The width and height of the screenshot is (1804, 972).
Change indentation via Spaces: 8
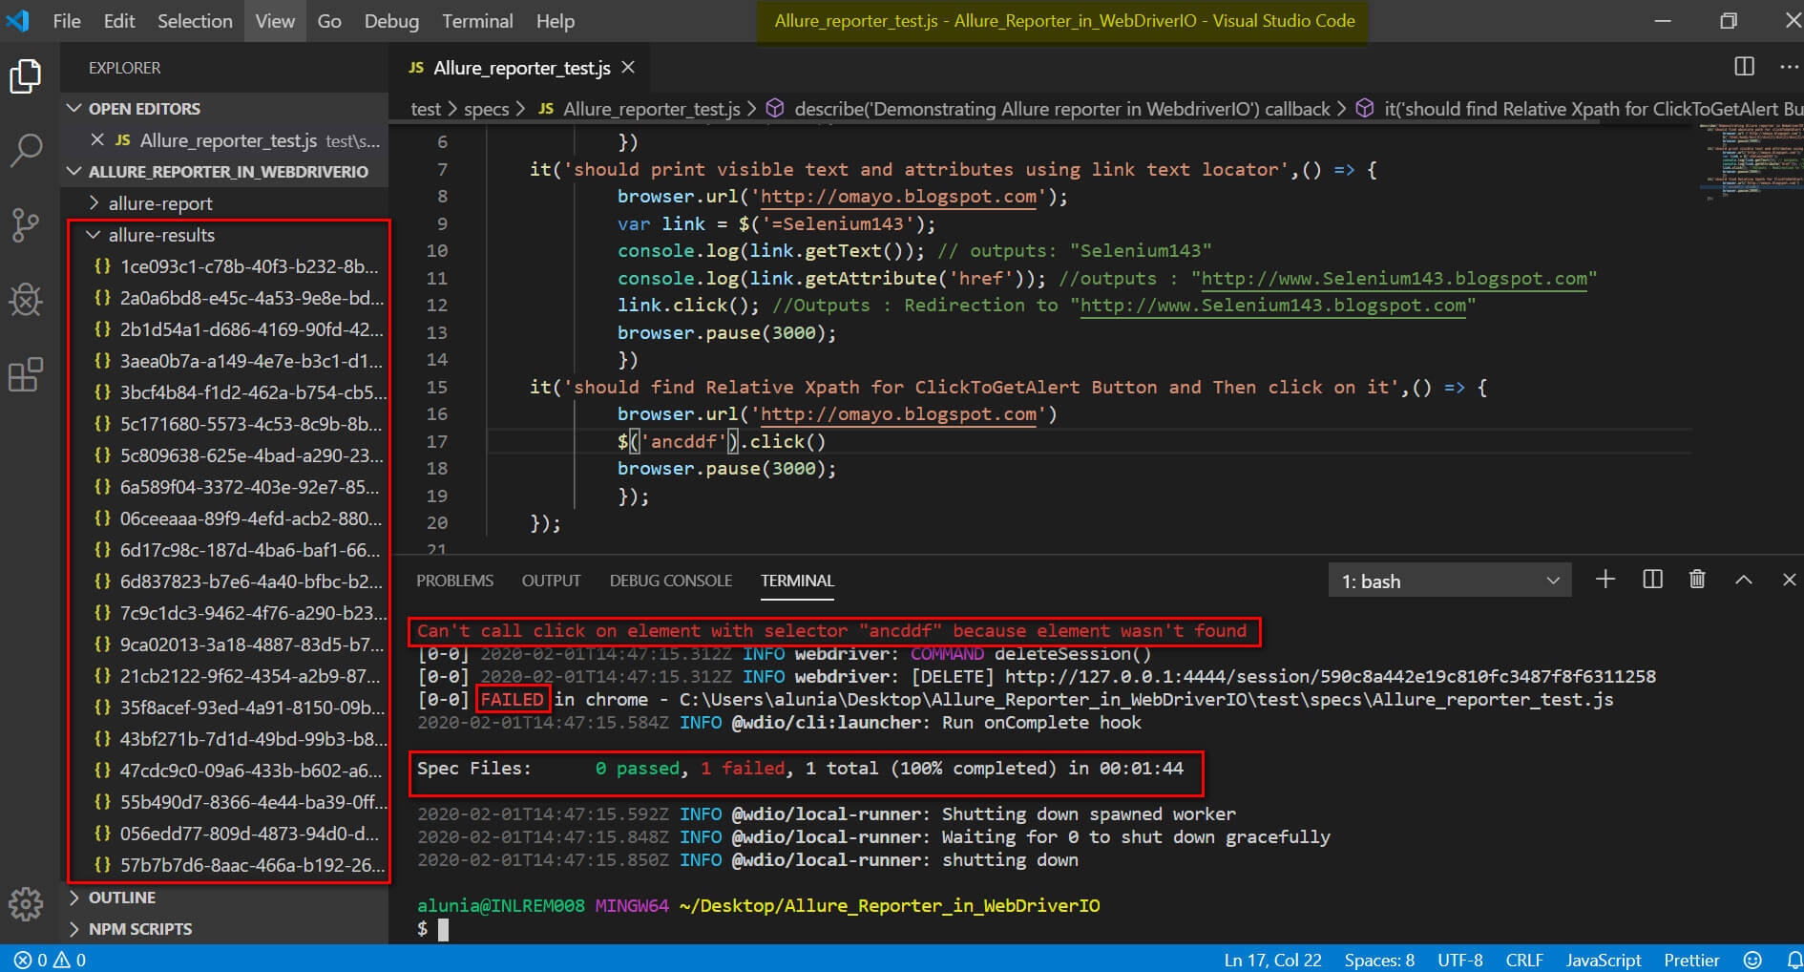1379,960
